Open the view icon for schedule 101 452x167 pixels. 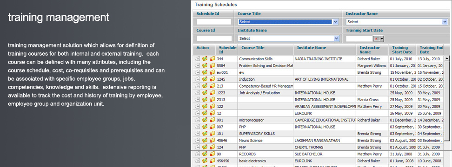(x=198, y=134)
